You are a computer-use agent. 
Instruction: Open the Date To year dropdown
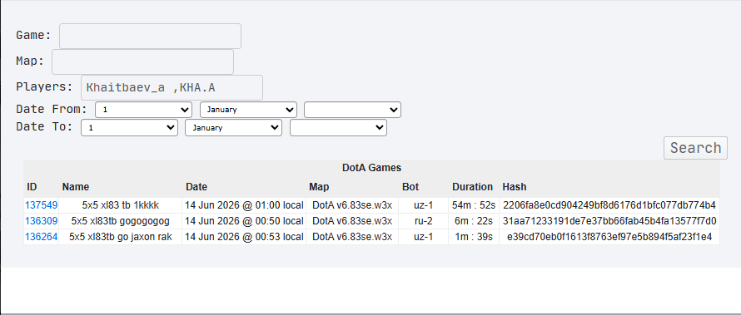point(338,127)
